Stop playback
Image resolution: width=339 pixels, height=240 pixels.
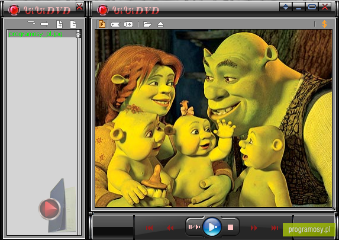tap(230, 227)
